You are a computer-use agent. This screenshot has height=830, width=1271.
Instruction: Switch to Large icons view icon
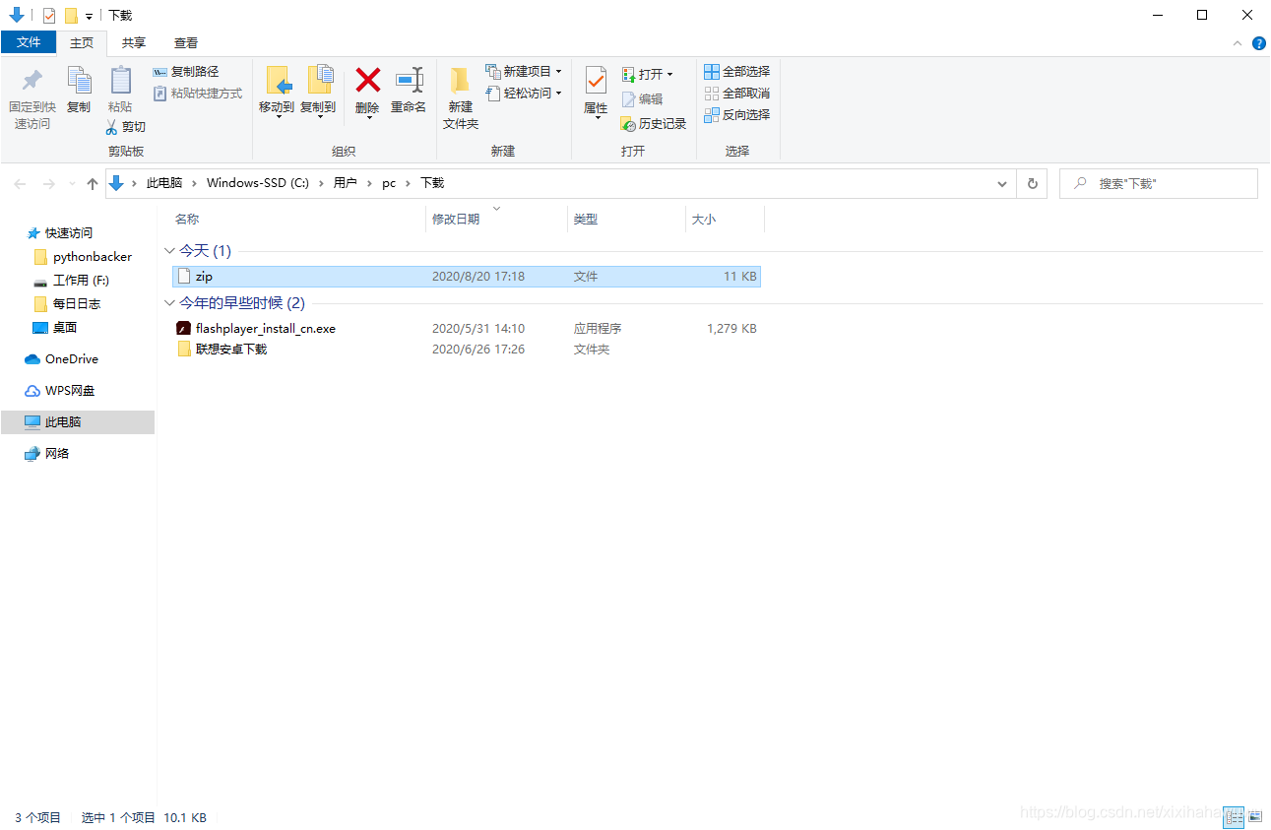click(x=1255, y=816)
